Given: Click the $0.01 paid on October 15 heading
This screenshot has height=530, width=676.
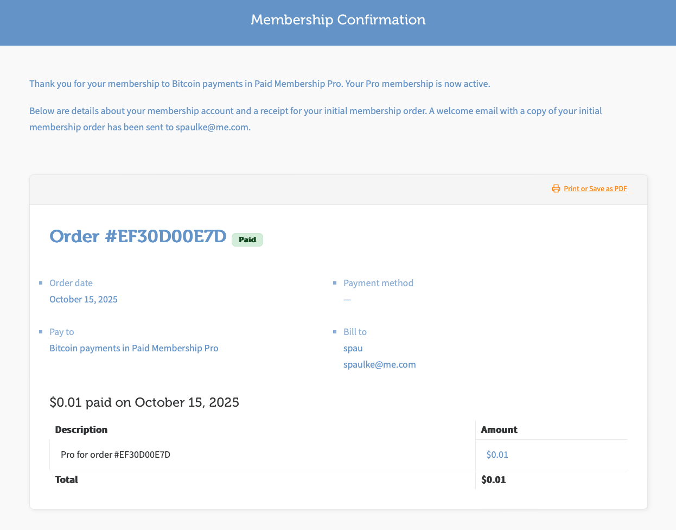Looking at the screenshot, I should (144, 402).
